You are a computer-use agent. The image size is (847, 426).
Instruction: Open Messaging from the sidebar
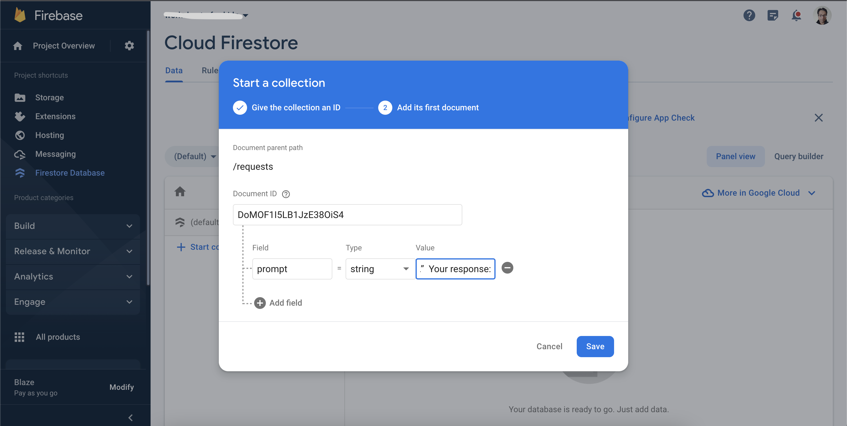coord(56,154)
